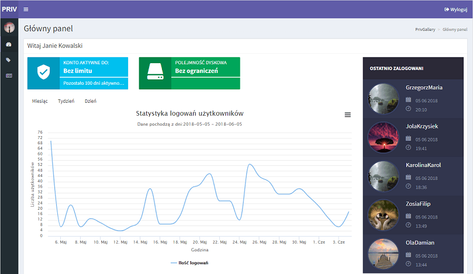Open the tag icon in sidebar
The image size is (473, 274).
pos(9,60)
